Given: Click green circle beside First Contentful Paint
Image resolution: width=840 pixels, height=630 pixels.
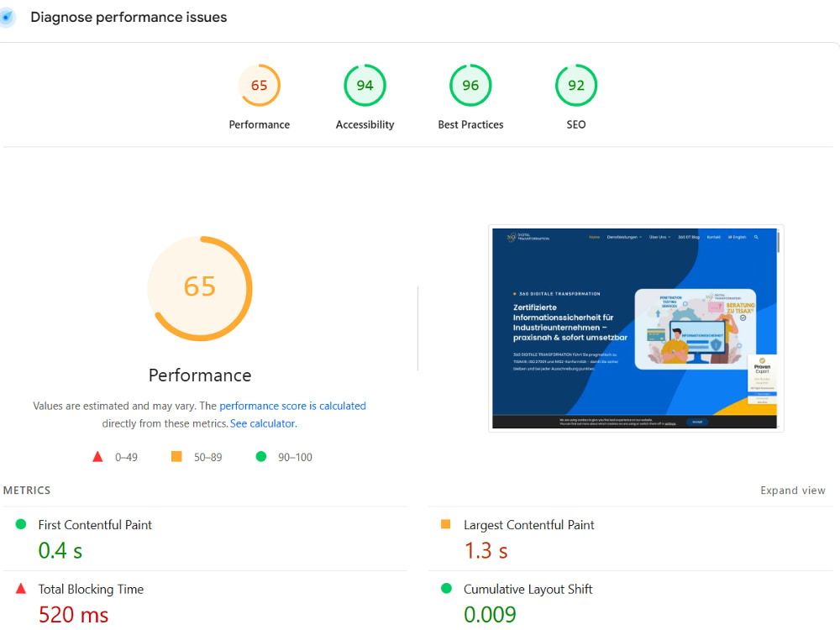Looking at the screenshot, I should pyautogui.click(x=21, y=524).
